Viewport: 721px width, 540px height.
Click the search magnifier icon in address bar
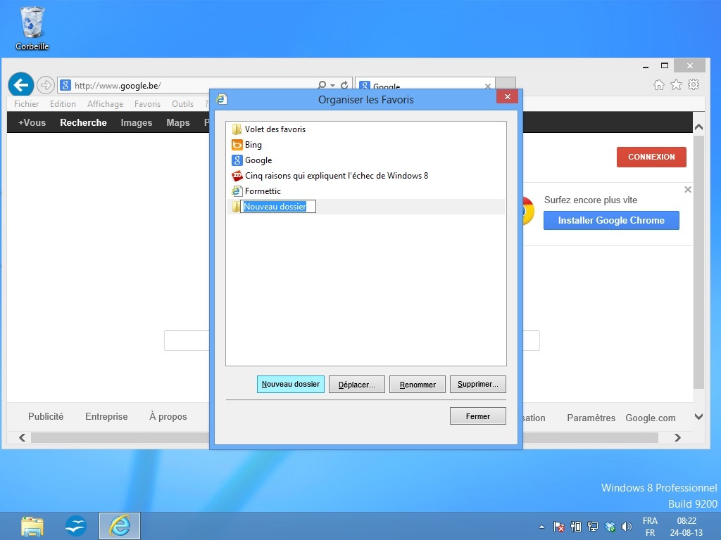point(321,85)
